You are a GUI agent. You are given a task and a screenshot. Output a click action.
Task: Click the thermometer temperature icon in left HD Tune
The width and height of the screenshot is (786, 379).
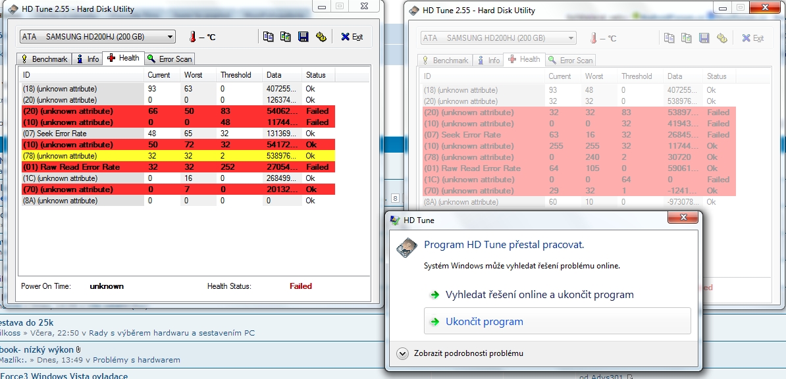(x=192, y=37)
